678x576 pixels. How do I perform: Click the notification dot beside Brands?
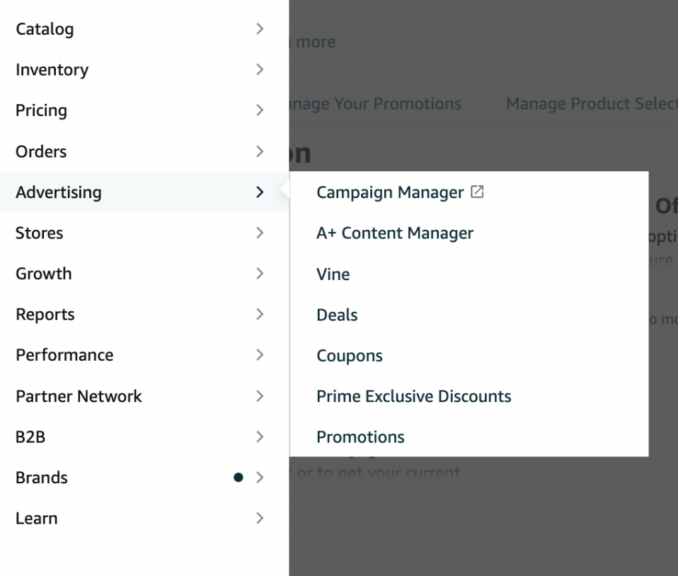click(239, 478)
